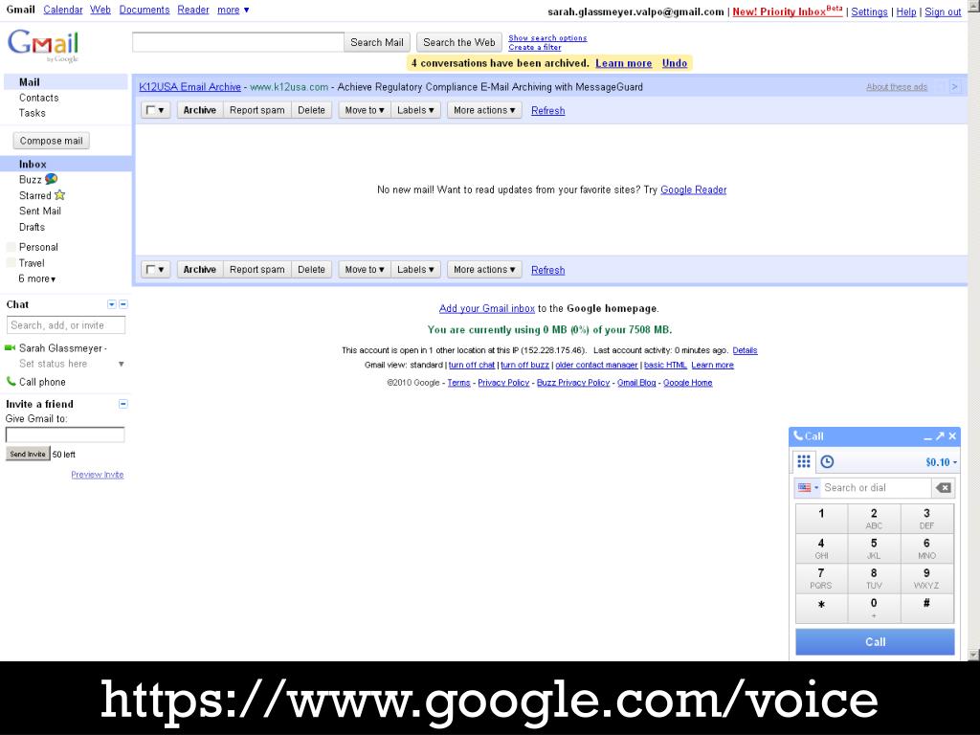Click Create a filter link
The height and width of the screenshot is (735, 980).
534,48
